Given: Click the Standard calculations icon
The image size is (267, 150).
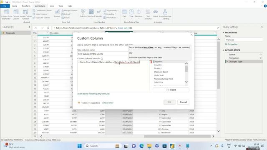Looking at the screenshot, I should click(x=91, y=13).
